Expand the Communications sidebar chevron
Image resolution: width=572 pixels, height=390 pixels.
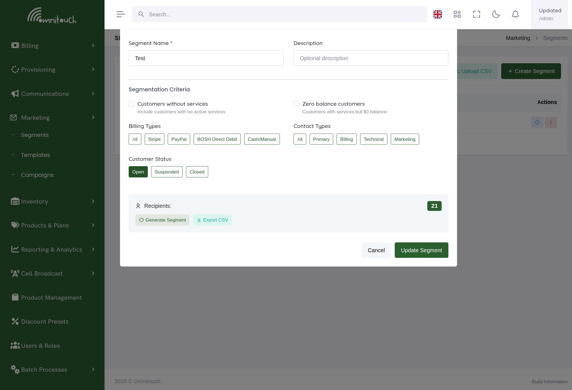point(93,94)
